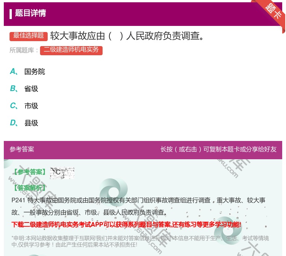This screenshot has height=256, width=286.
Task: Click the 最佳选择题 question type tag
Action: pos(29,36)
